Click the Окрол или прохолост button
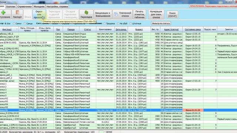Screen dimensions: 237x133 point(39,14)
